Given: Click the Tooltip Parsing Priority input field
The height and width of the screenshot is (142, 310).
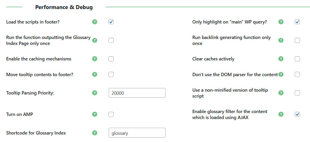Looking at the screenshot, I should [137, 93].
